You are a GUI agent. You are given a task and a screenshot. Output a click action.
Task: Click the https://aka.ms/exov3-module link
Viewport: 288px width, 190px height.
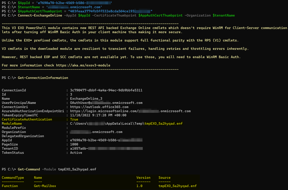[83, 65]
